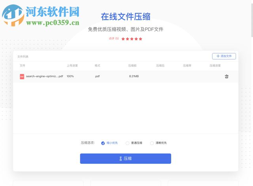
Task: Click the 压缩进度 column header
Action: pyautogui.click(x=215, y=66)
